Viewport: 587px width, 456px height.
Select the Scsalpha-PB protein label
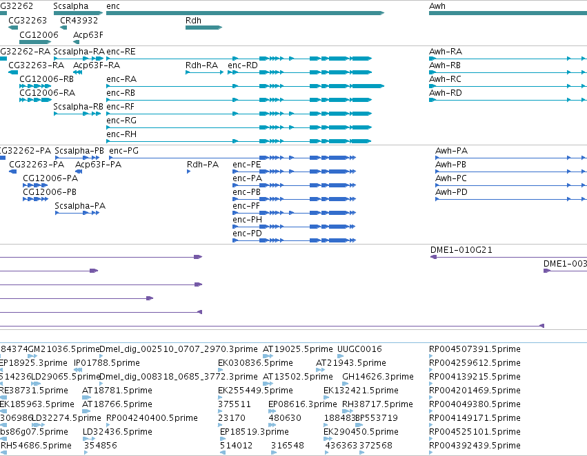(x=79, y=151)
